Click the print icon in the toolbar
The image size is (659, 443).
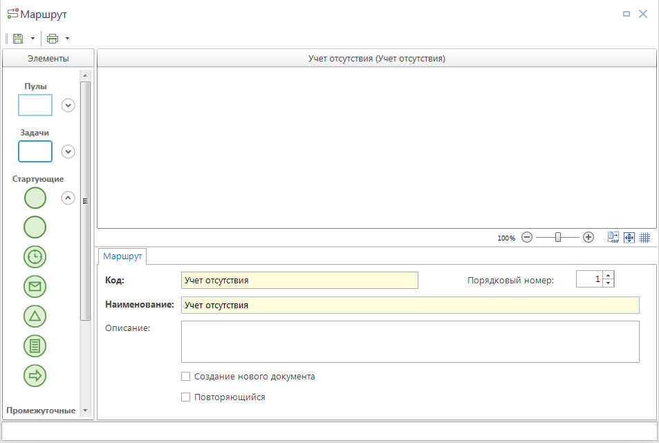(x=53, y=39)
